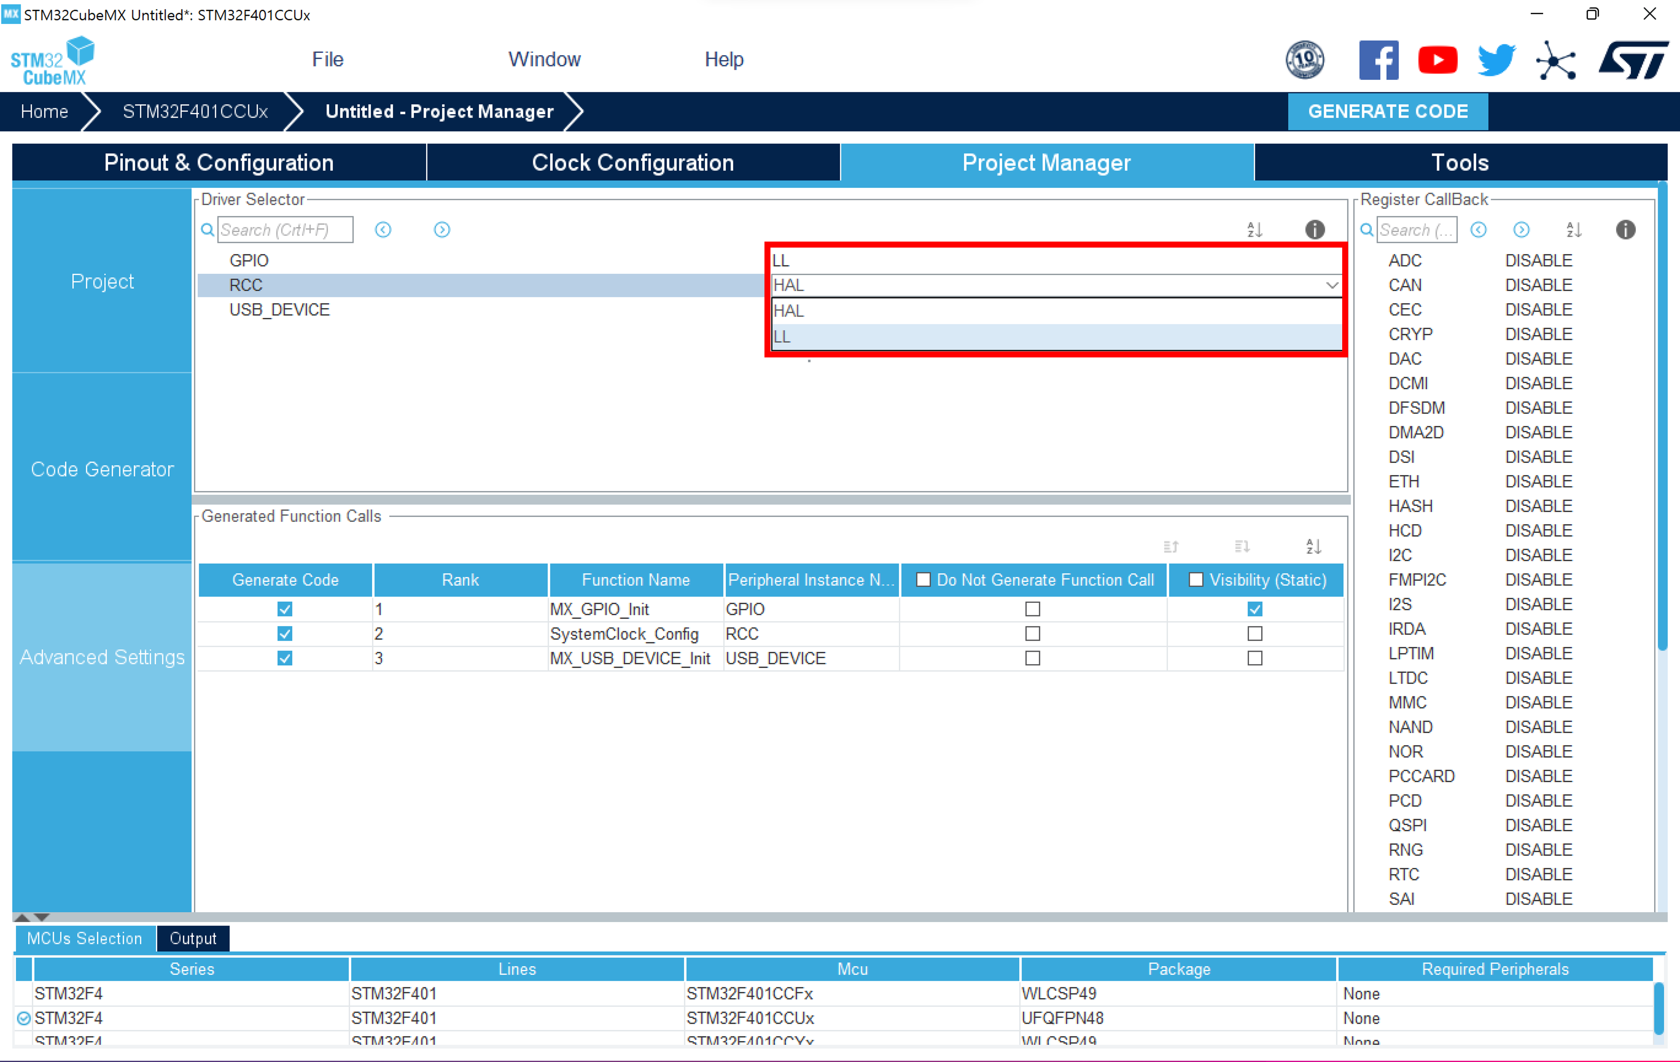Switch to the Output tab
This screenshot has height=1062, width=1680.
pyautogui.click(x=193, y=938)
